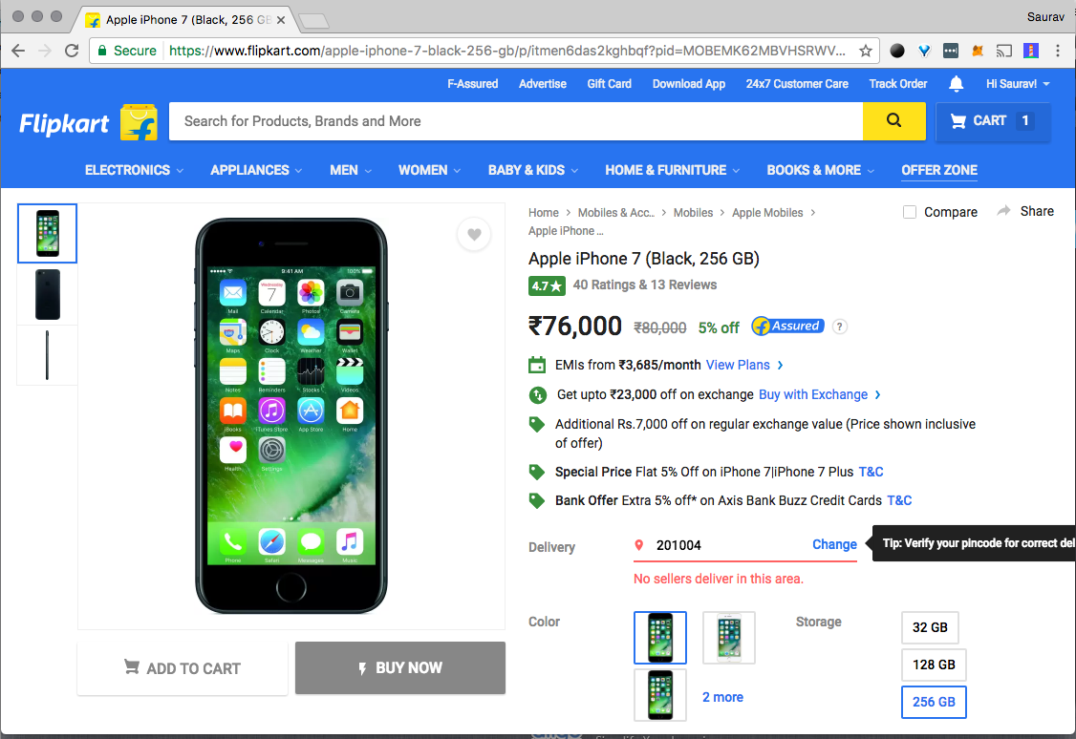Click the BUY NOW button
Image resolution: width=1076 pixels, height=739 pixels.
400,667
